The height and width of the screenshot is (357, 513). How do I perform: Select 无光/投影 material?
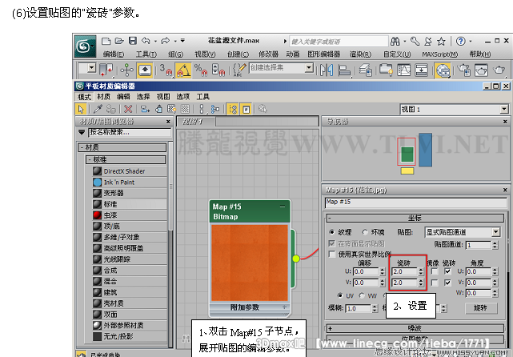click(x=130, y=336)
